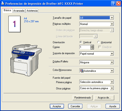Toggle the Clasificar checkbox
This screenshot has width=122, height=111.
[99, 47]
